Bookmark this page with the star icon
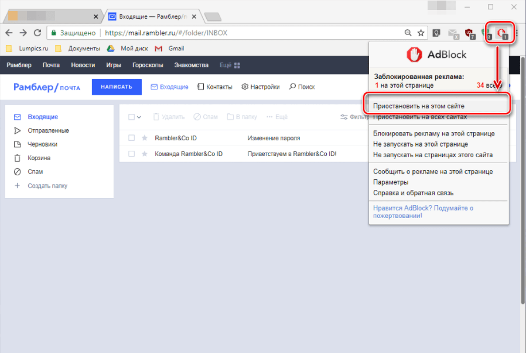526x353 pixels. pyautogui.click(x=421, y=33)
